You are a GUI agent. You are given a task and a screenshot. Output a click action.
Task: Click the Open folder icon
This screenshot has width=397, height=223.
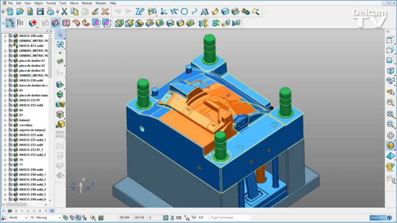tap(20, 12)
